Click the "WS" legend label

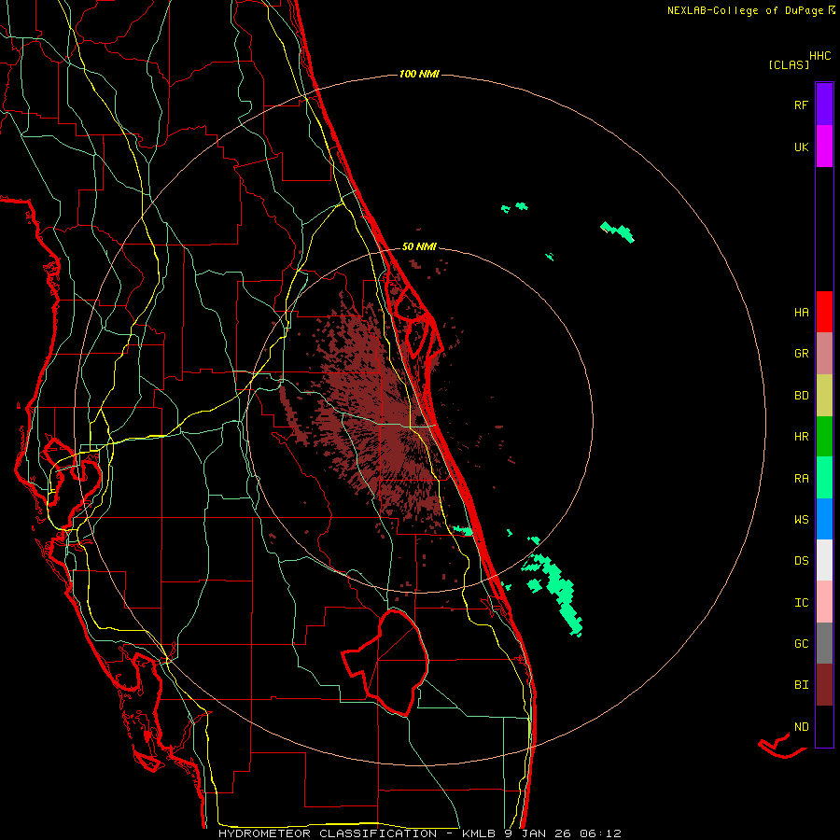coord(801,520)
